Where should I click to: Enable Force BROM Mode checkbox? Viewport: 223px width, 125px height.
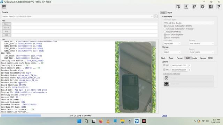coord(165,32)
